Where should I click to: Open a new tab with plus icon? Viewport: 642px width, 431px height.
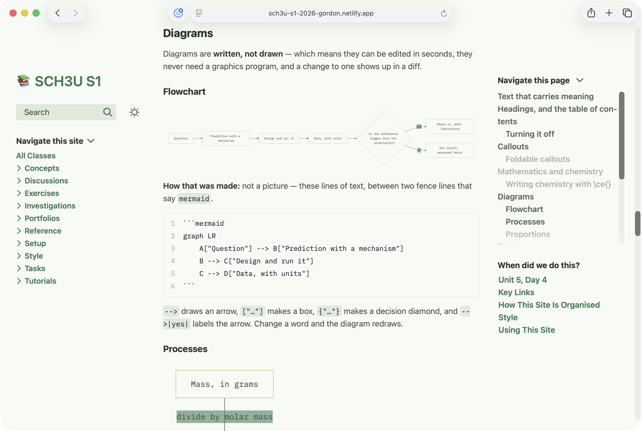(x=609, y=13)
